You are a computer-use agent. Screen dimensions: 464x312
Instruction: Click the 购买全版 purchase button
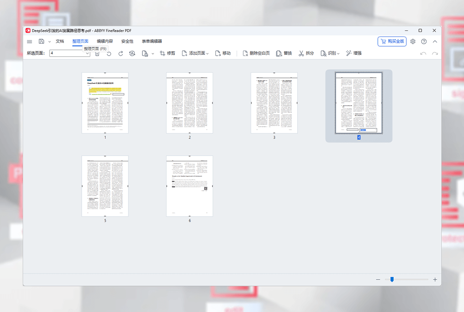coord(392,41)
